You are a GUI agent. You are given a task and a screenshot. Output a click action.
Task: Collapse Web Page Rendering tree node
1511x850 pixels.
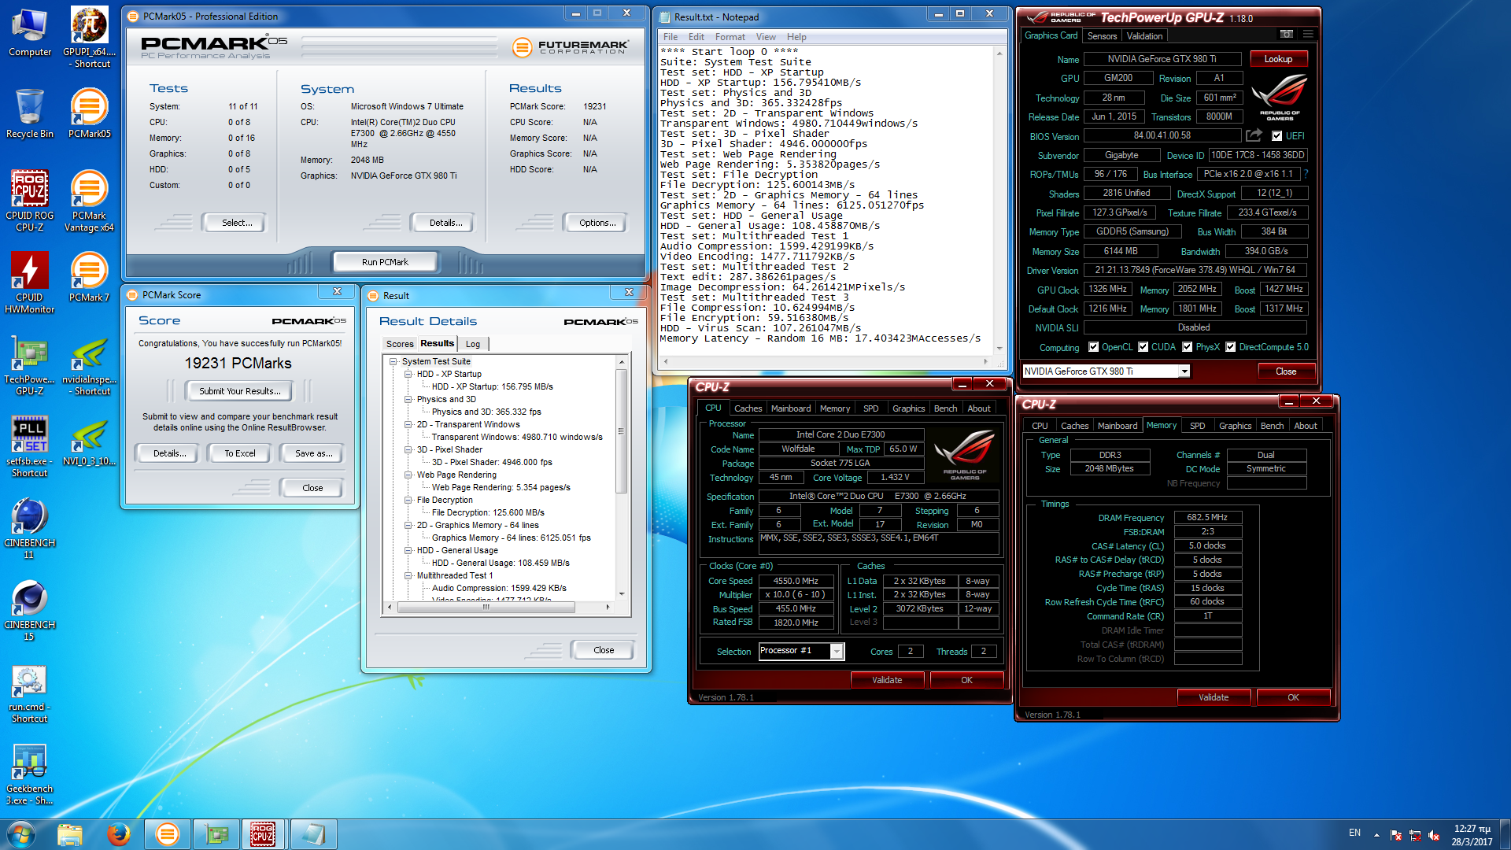(x=408, y=475)
